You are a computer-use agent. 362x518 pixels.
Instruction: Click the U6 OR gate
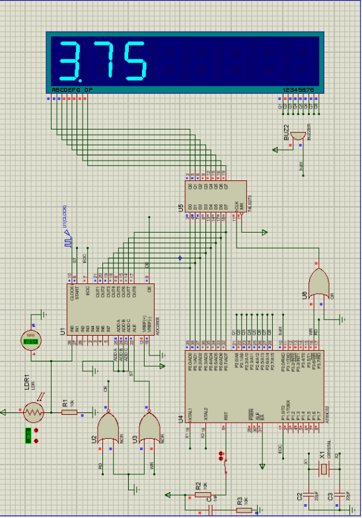point(318,283)
